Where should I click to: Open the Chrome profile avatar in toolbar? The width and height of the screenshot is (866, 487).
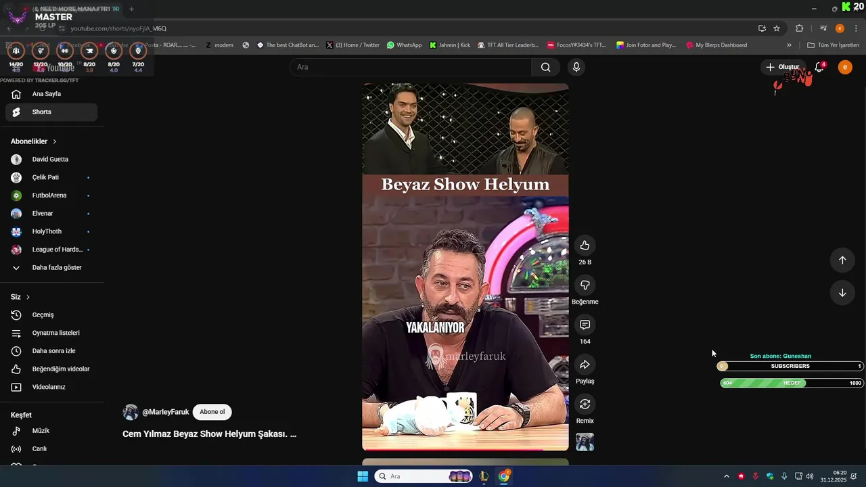click(x=840, y=28)
